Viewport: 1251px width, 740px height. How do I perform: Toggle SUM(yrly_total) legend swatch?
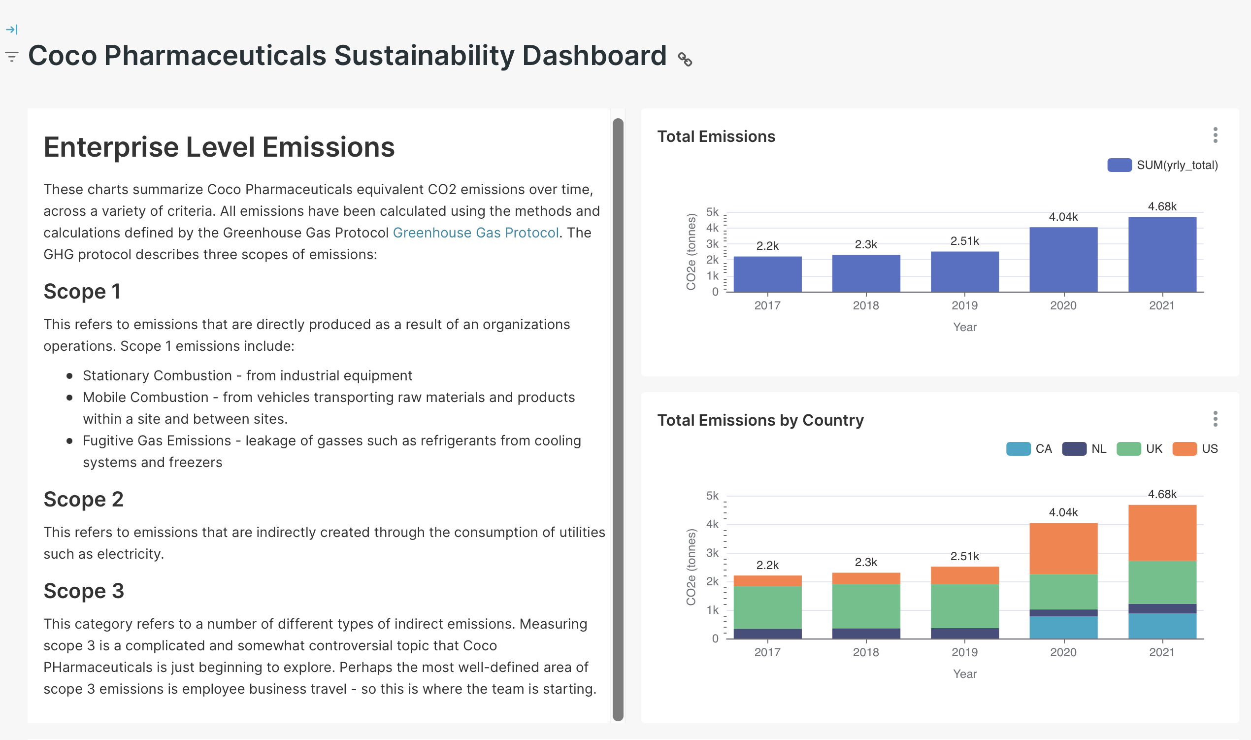(1119, 165)
